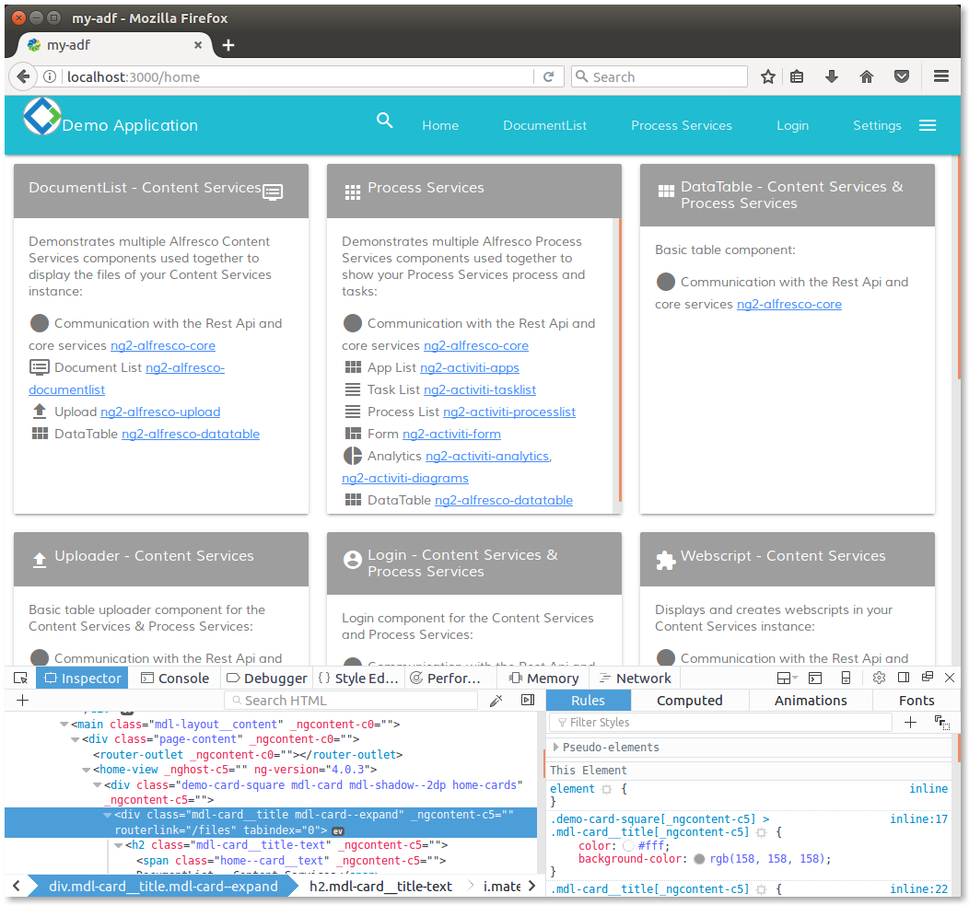The height and width of the screenshot is (905, 969).
Task: Open the ng2-activiti-diagrams link
Action: (404, 478)
